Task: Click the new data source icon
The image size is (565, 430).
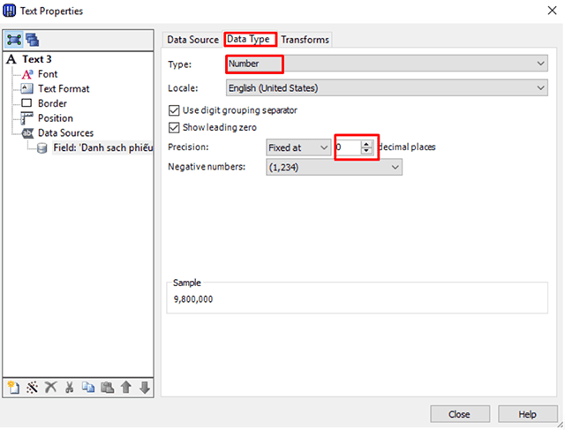Action: (x=14, y=387)
